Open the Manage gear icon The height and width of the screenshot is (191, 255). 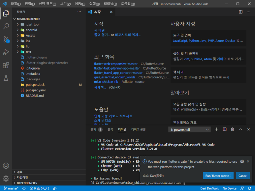coord(6,178)
